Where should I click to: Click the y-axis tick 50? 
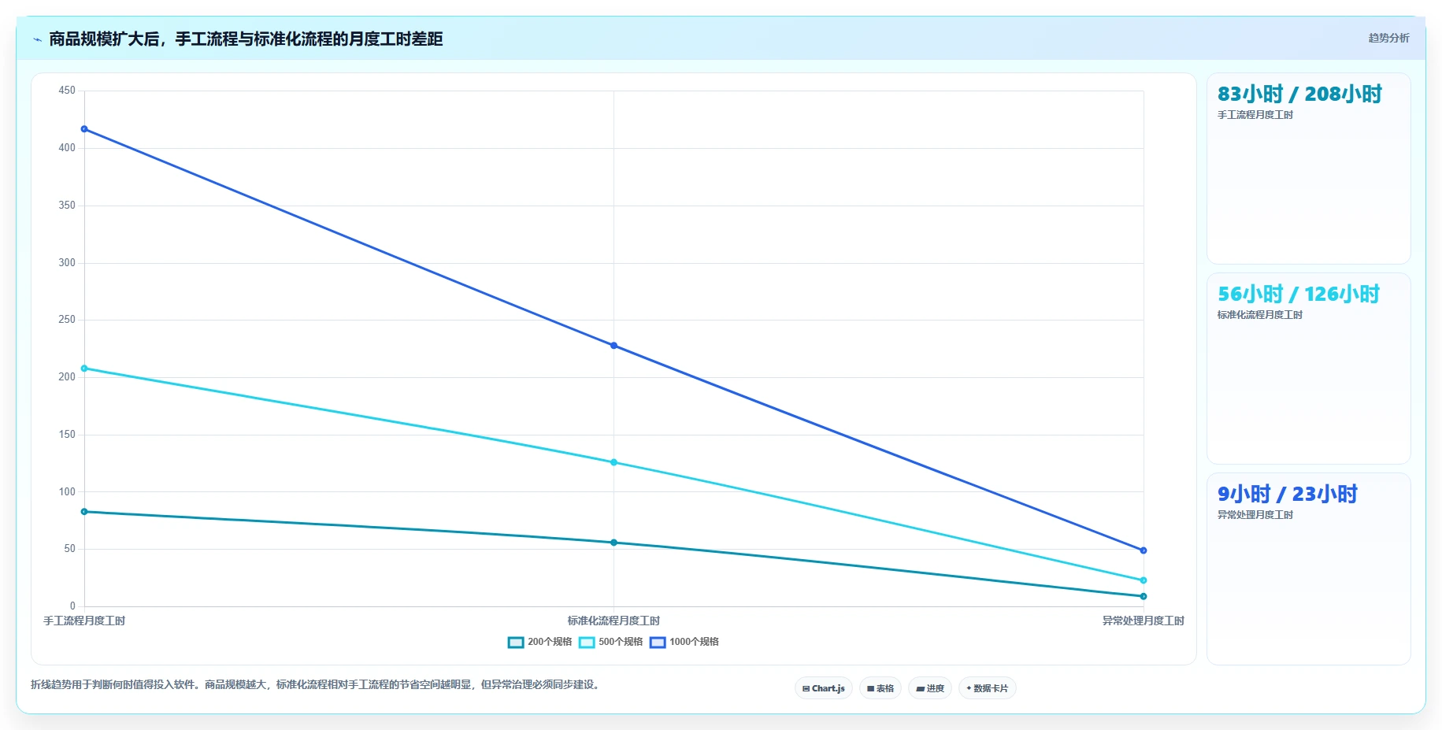coord(70,549)
